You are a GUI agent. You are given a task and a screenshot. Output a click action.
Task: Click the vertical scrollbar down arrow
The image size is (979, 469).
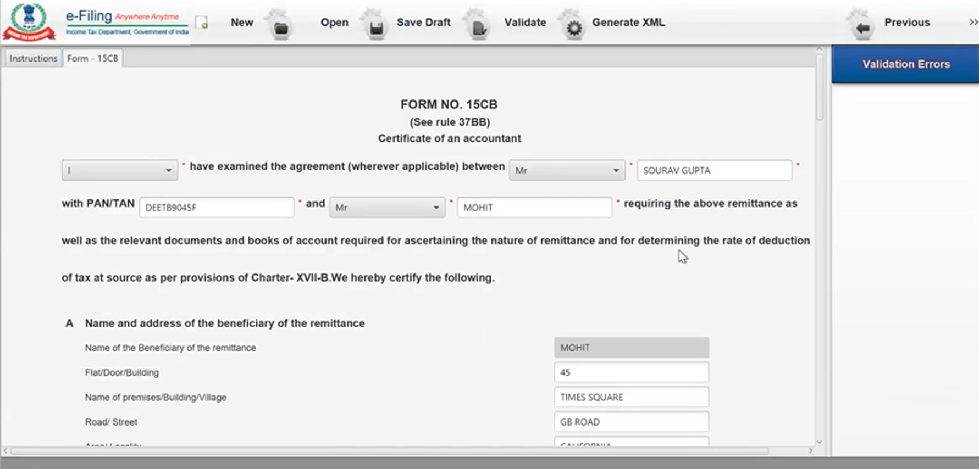click(x=819, y=442)
